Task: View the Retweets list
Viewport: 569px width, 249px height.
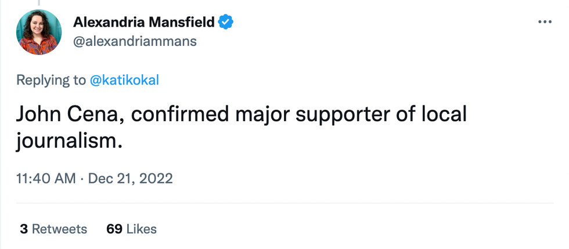Action: 59,229
